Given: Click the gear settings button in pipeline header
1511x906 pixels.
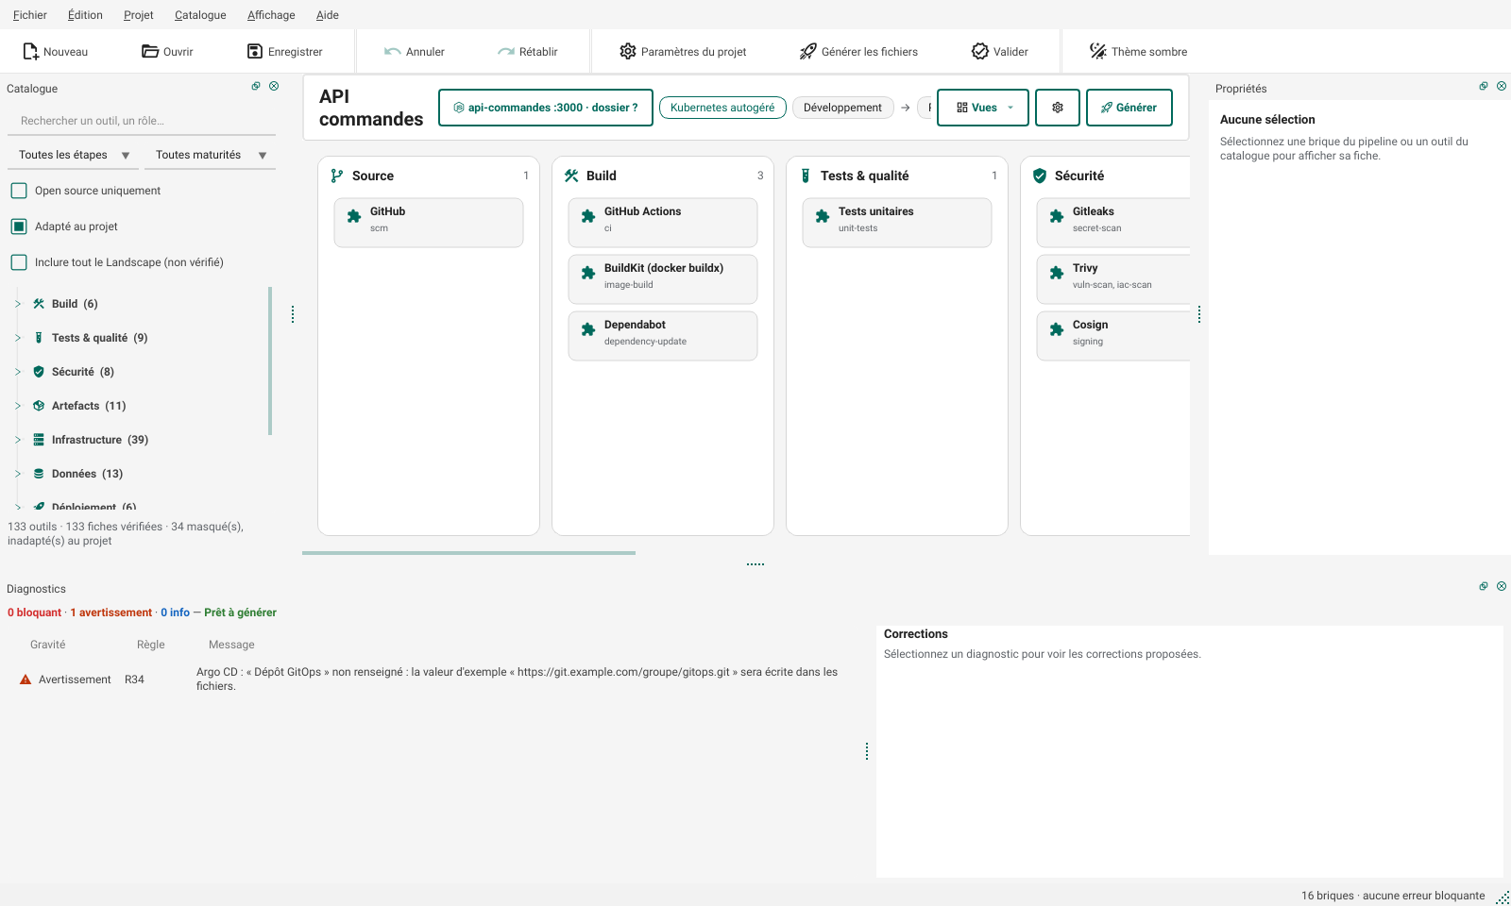Looking at the screenshot, I should [1058, 108].
